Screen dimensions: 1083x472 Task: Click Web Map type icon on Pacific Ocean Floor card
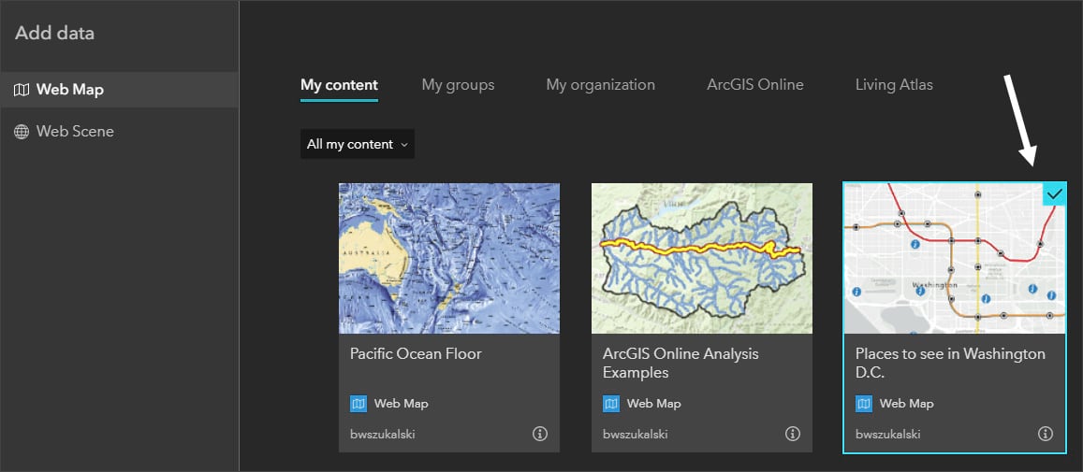click(359, 404)
